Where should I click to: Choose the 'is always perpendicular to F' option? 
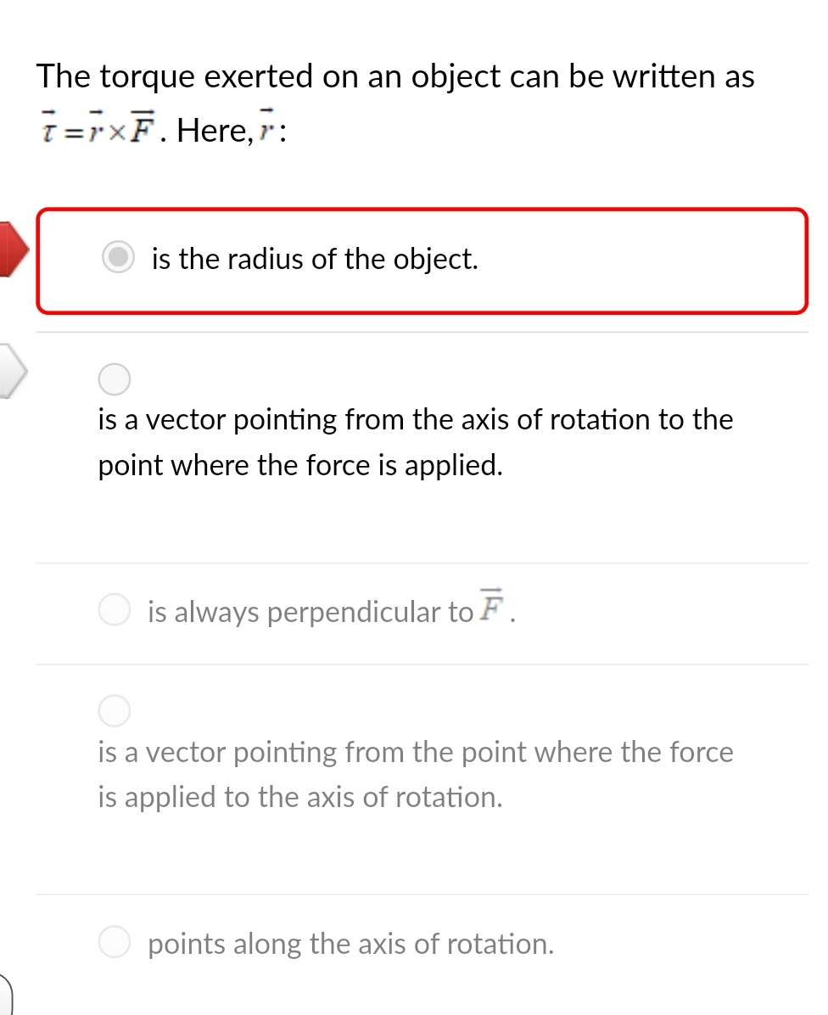click(x=115, y=609)
